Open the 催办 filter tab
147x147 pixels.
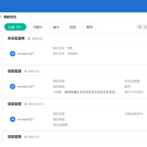point(56,27)
